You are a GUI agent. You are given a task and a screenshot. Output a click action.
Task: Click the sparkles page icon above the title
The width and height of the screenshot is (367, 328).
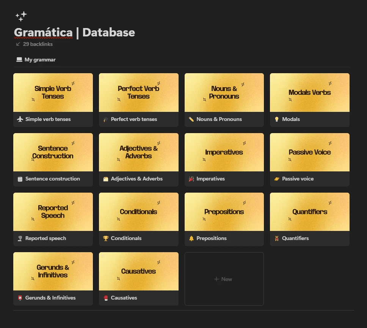(x=21, y=16)
